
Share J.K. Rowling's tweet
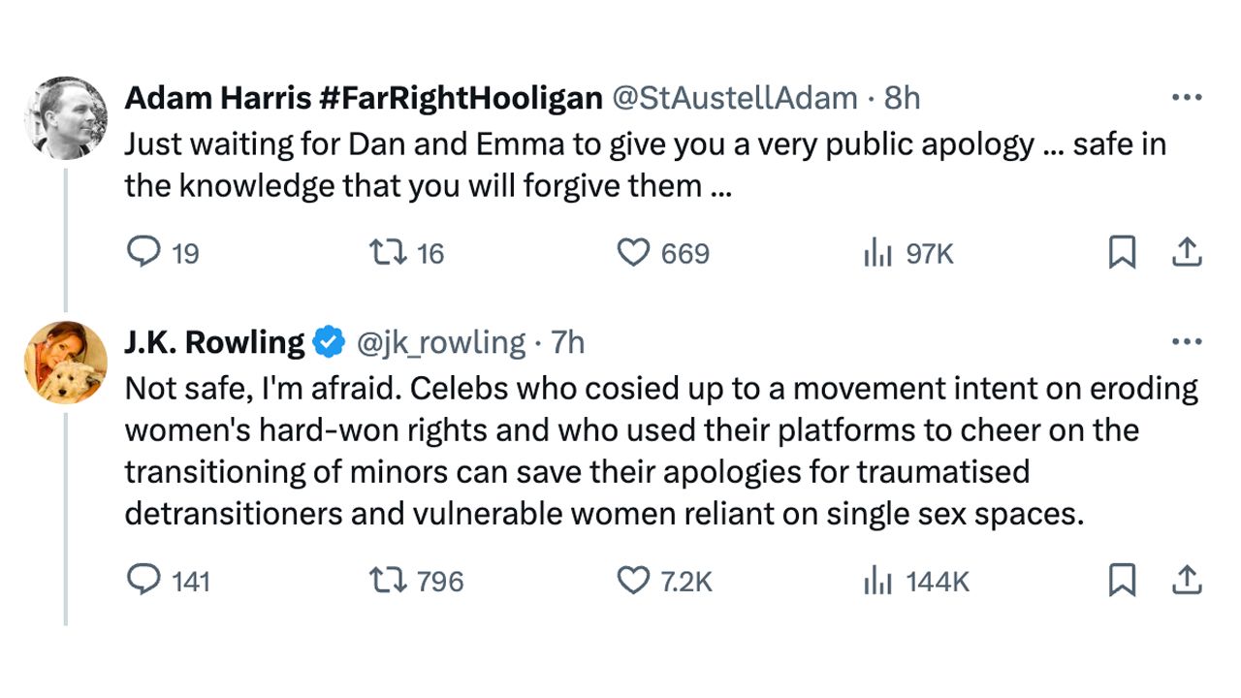(x=1187, y=581)
